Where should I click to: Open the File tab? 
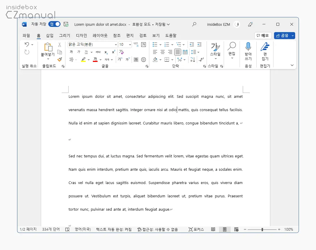pos(26,36)
